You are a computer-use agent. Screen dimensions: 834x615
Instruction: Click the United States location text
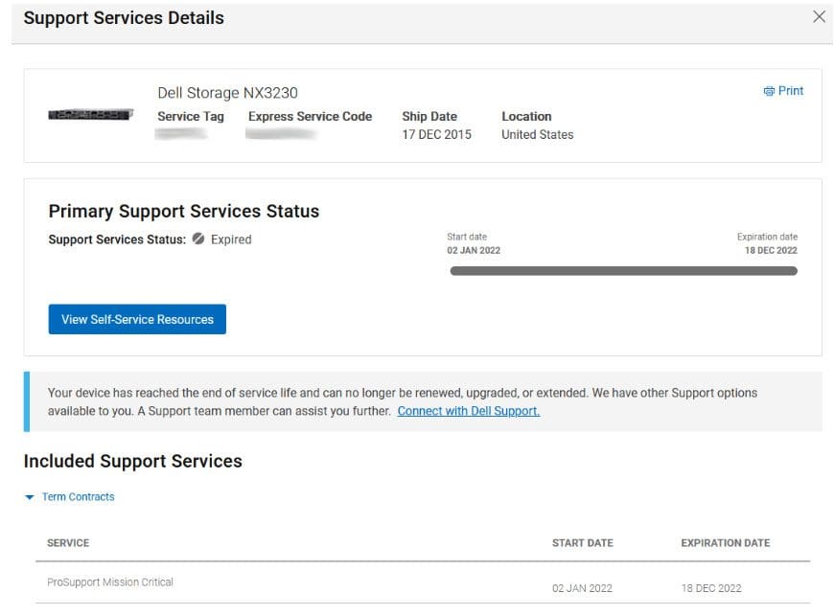coord(537,135)
